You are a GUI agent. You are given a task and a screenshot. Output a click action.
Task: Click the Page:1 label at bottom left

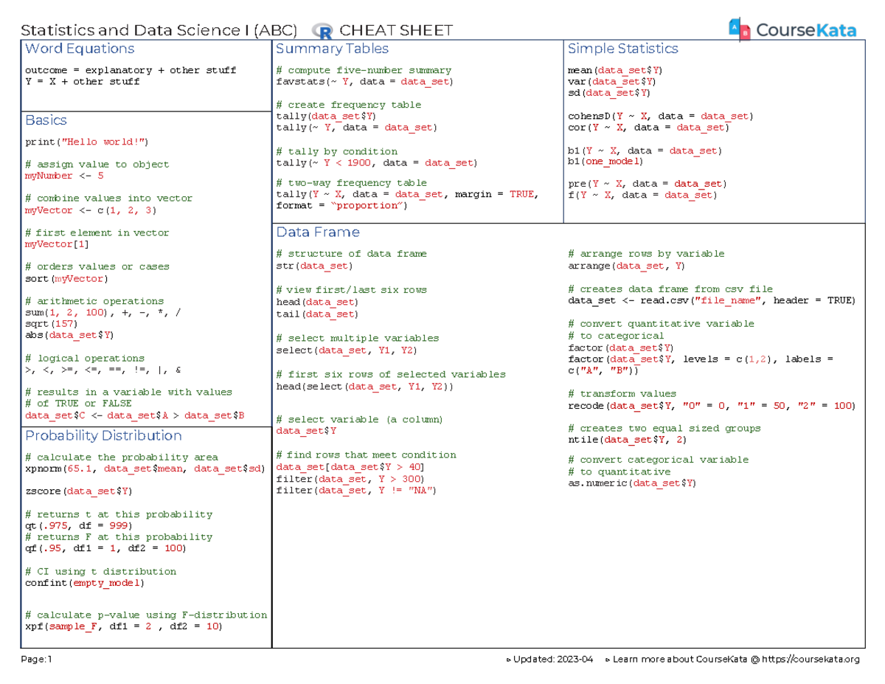tap(36, 660)
